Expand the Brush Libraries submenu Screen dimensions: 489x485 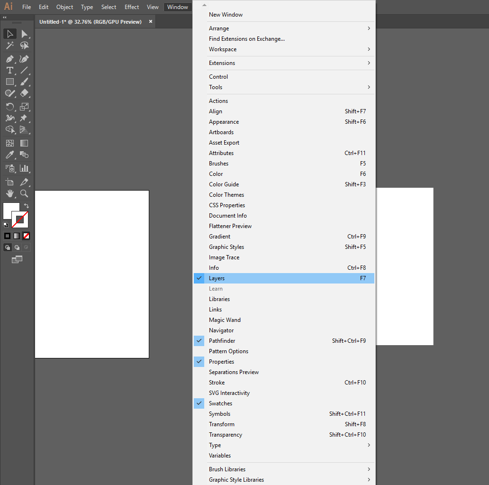click(x=284, y=469)
